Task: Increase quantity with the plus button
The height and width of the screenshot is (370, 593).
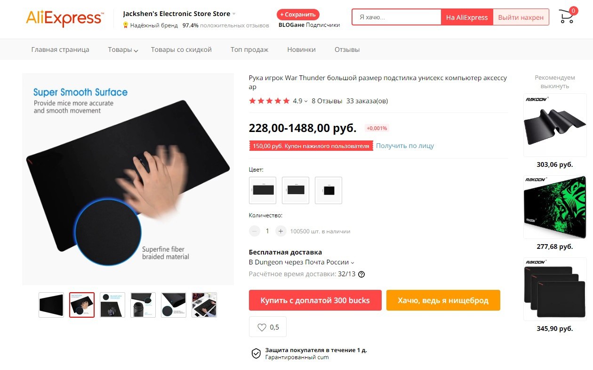Action: pyautogui.click(x=280, y=231)
